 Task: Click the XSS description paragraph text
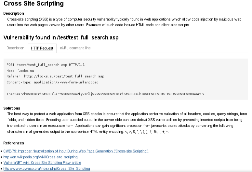[124, 22]
